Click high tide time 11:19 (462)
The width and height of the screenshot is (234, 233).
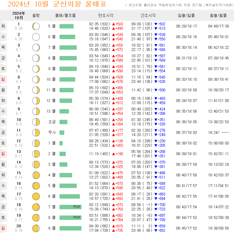coord(99,154)
